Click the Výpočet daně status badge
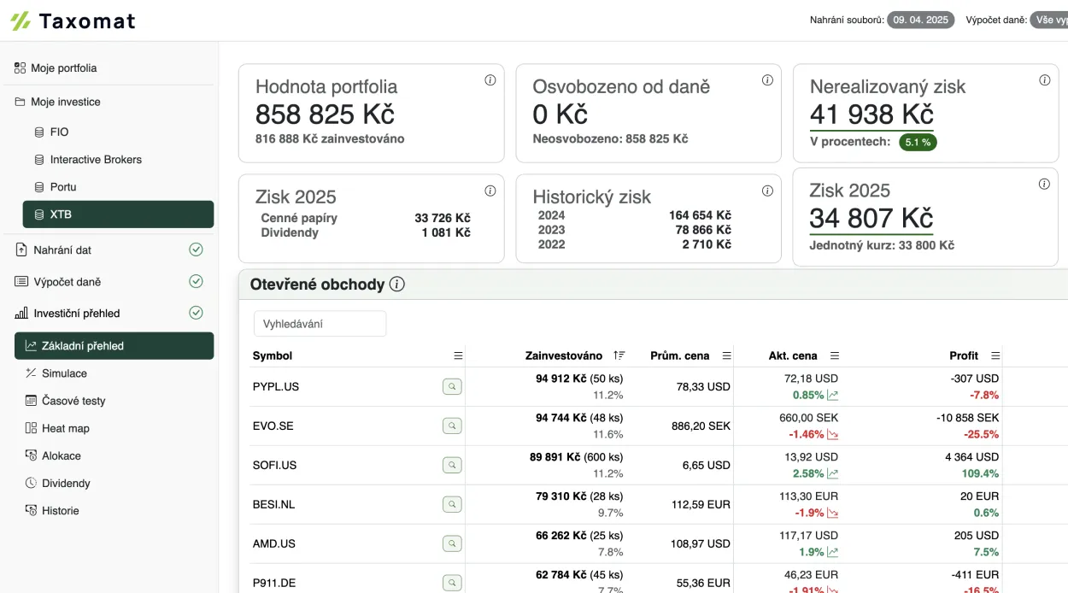Screen dimensions: 1068x593 1049,20
